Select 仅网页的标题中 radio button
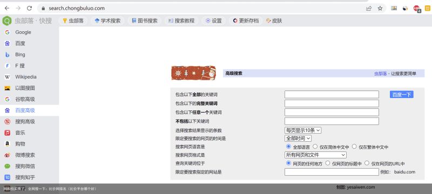Viewport: 432px width, 194px height. pyautogui.click(x=328, y=163)
